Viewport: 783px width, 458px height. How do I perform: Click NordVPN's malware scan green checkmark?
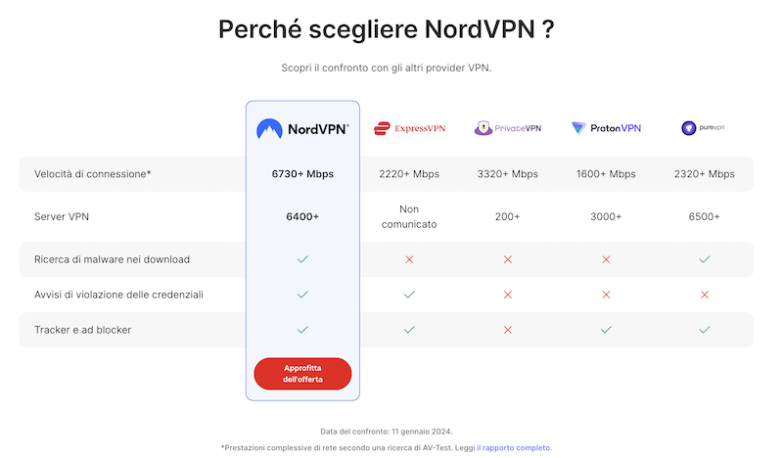302,259
